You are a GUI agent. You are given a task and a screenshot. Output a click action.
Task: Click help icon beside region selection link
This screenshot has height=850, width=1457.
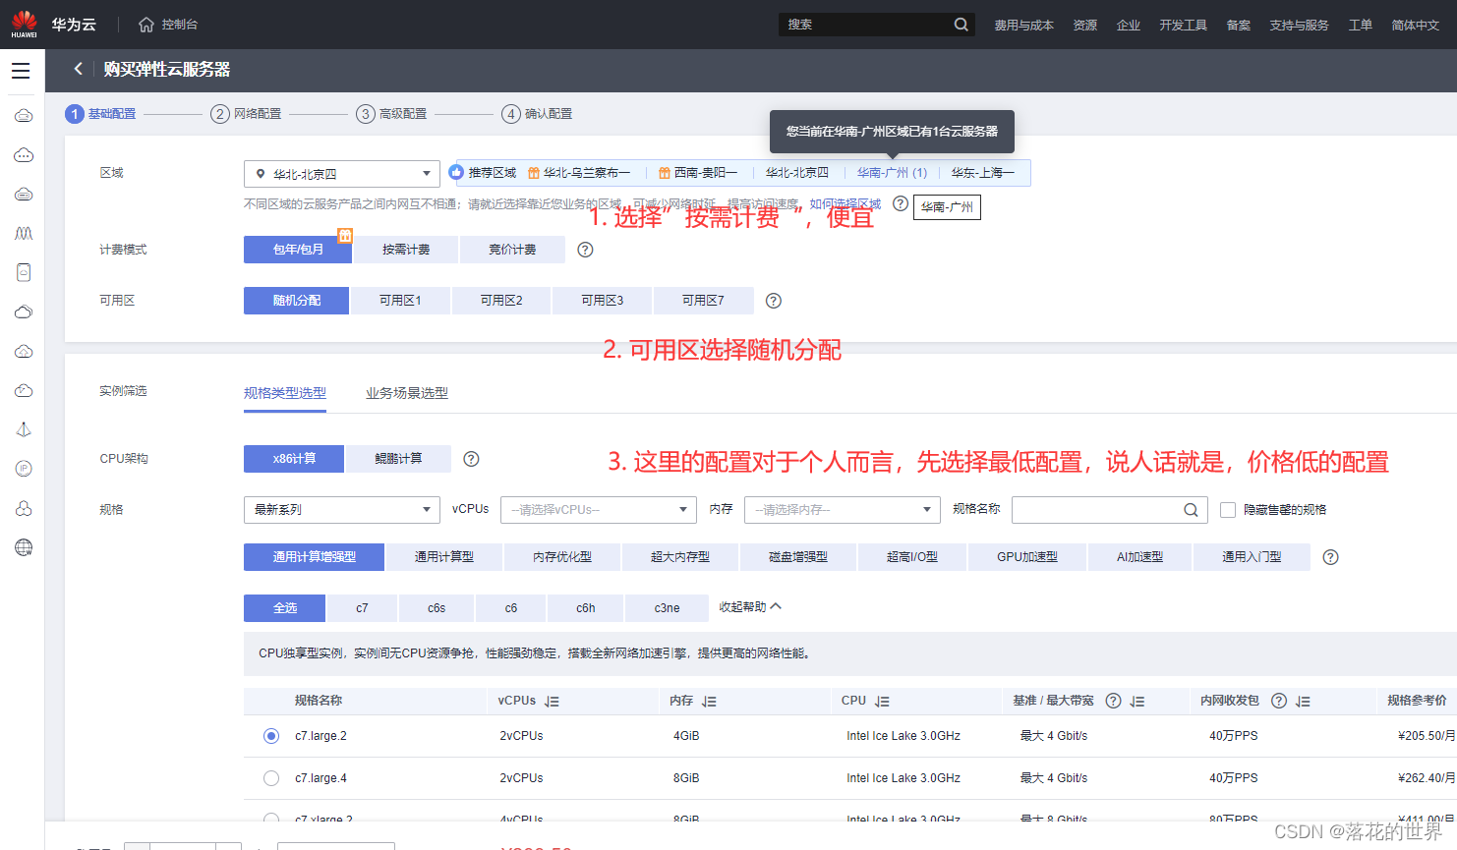coord(901,203)
